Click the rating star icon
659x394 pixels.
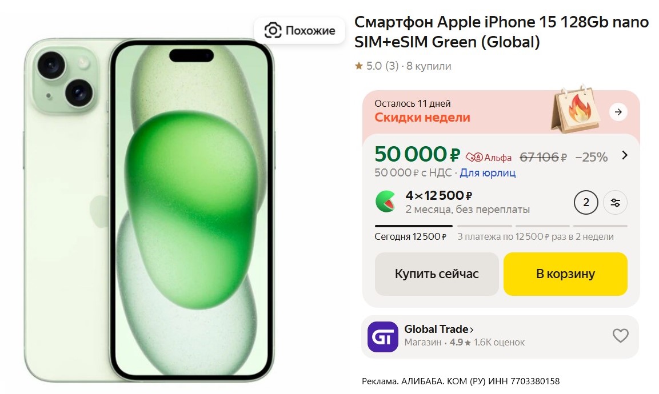(359, 66)
